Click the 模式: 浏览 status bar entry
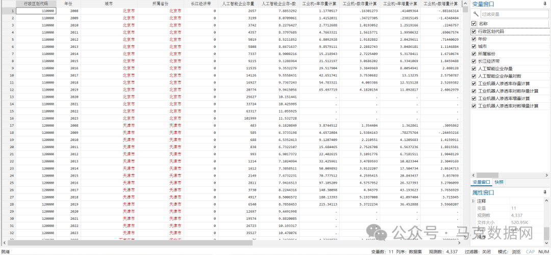The width and height of the screenshot is (551, 255). (x=509, y=251)
